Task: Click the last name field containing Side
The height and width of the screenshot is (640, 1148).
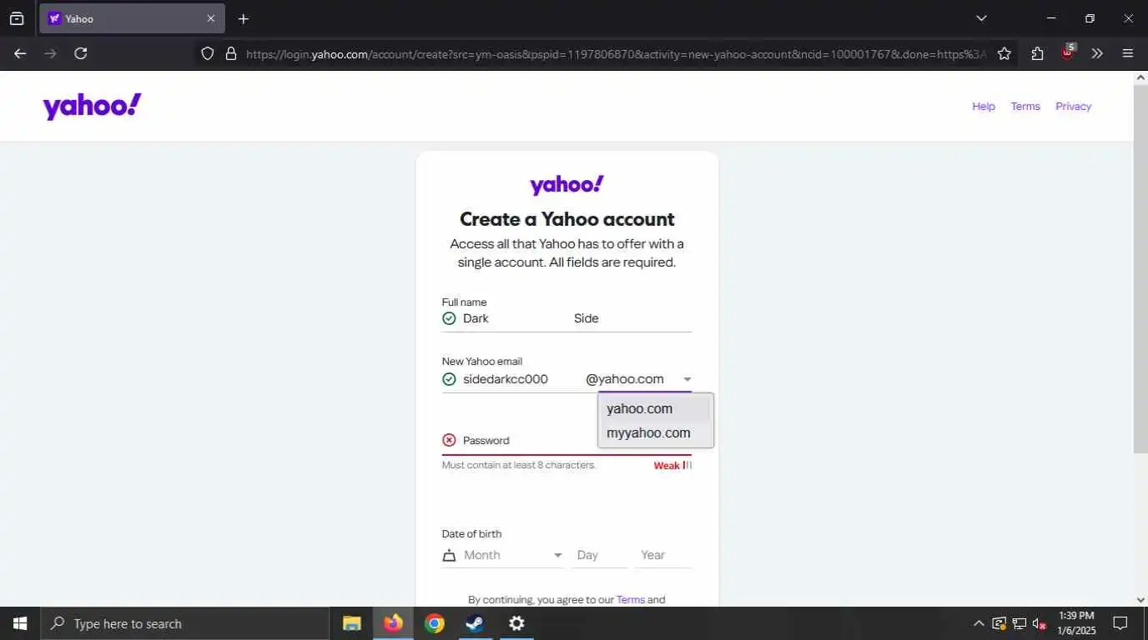Action: point(632,318)
